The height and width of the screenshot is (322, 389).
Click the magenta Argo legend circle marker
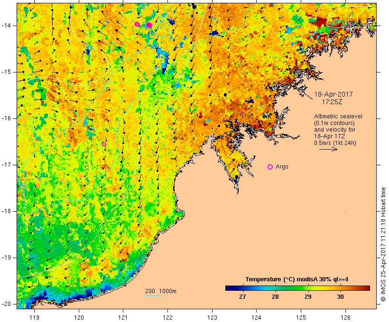pos(270,167)
